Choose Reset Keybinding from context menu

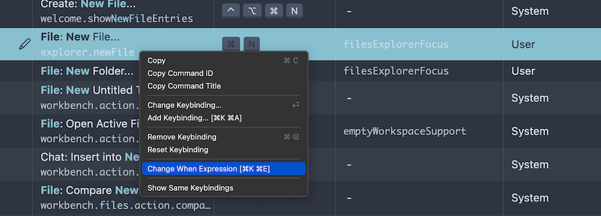224,149
